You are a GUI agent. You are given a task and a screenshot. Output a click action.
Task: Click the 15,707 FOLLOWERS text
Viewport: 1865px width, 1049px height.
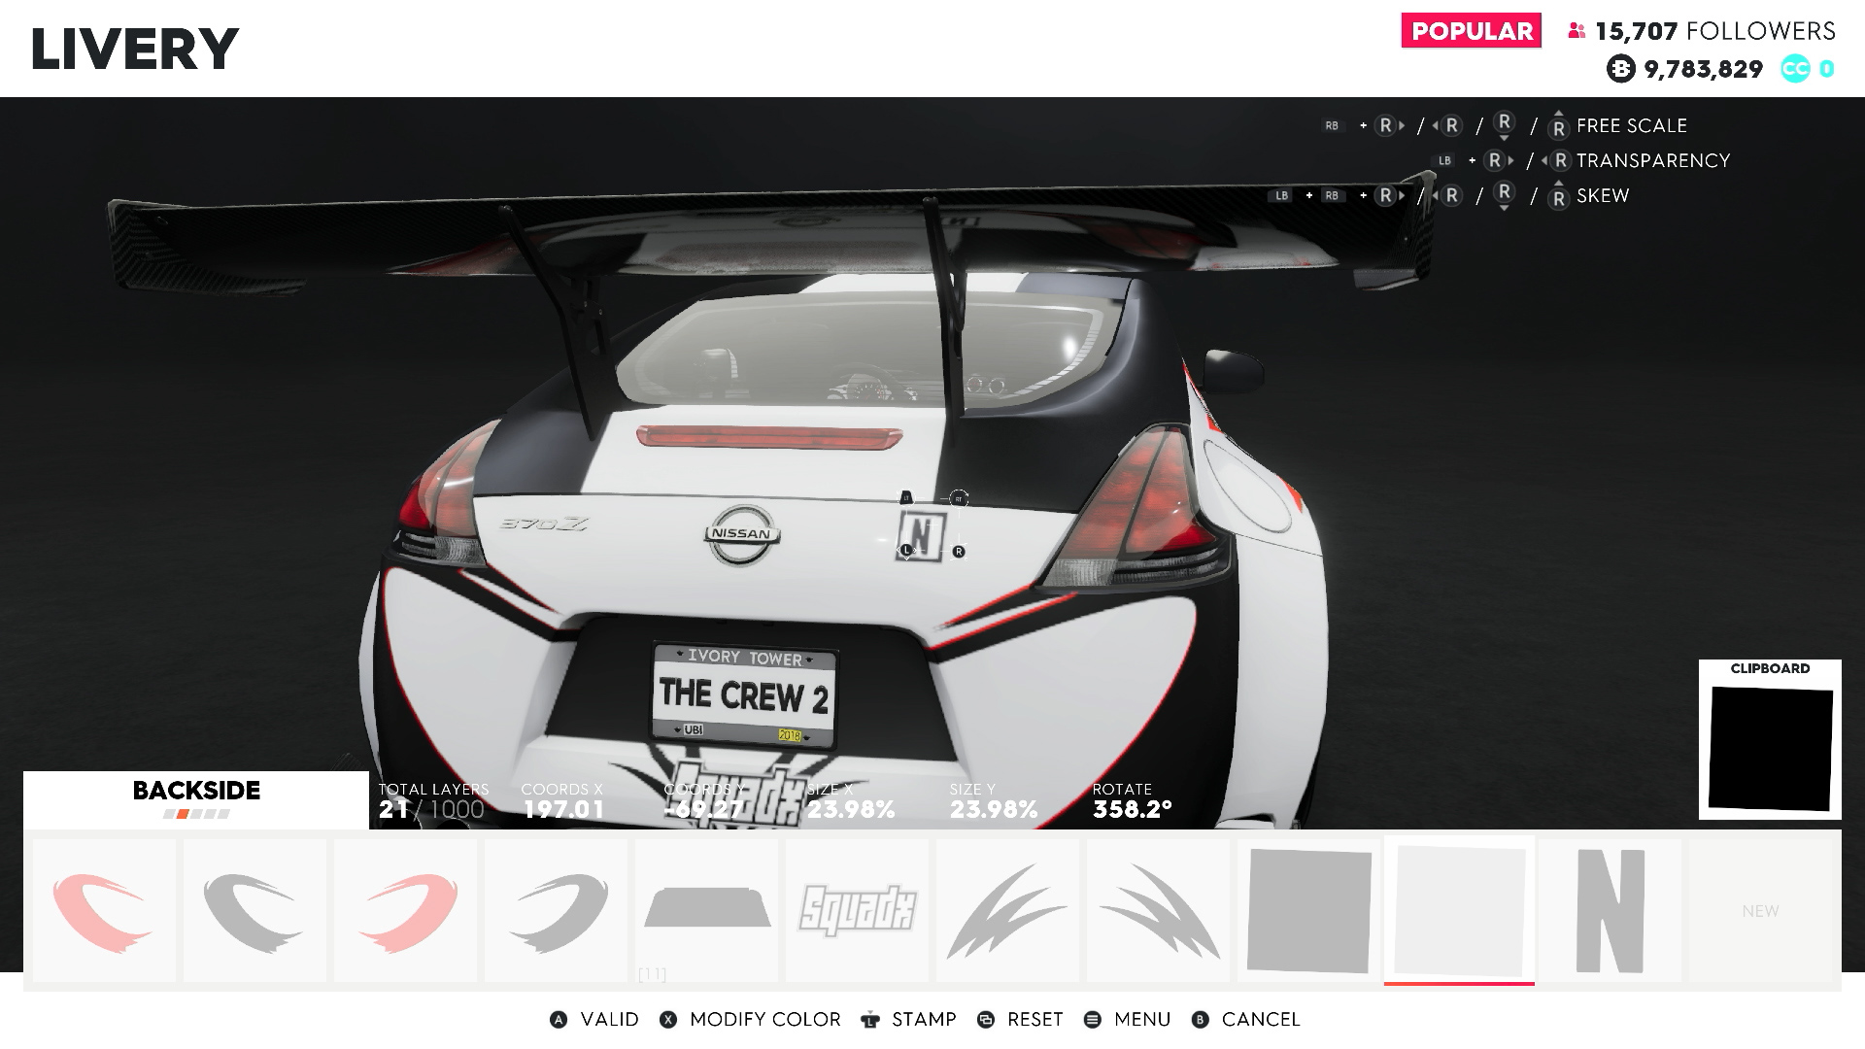pyautogui.click(x=1715, y=31)
